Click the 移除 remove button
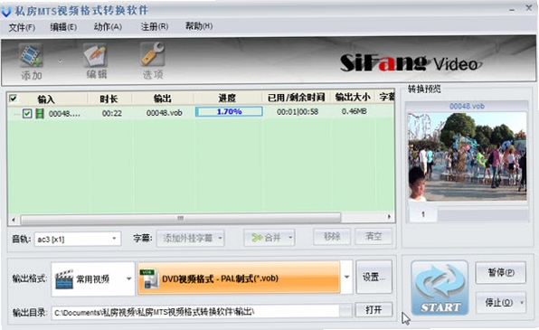 click(332, 236)
